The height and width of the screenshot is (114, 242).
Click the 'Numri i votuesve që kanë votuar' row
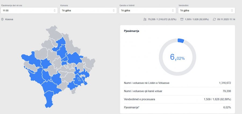(177, 91)
